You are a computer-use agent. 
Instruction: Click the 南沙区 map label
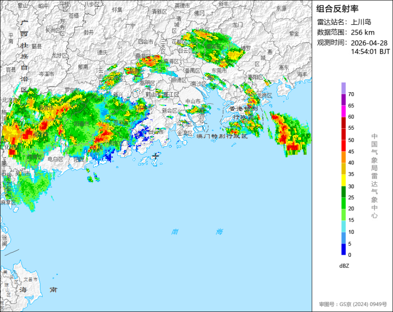pyautogui.click(x=198, y=84)
